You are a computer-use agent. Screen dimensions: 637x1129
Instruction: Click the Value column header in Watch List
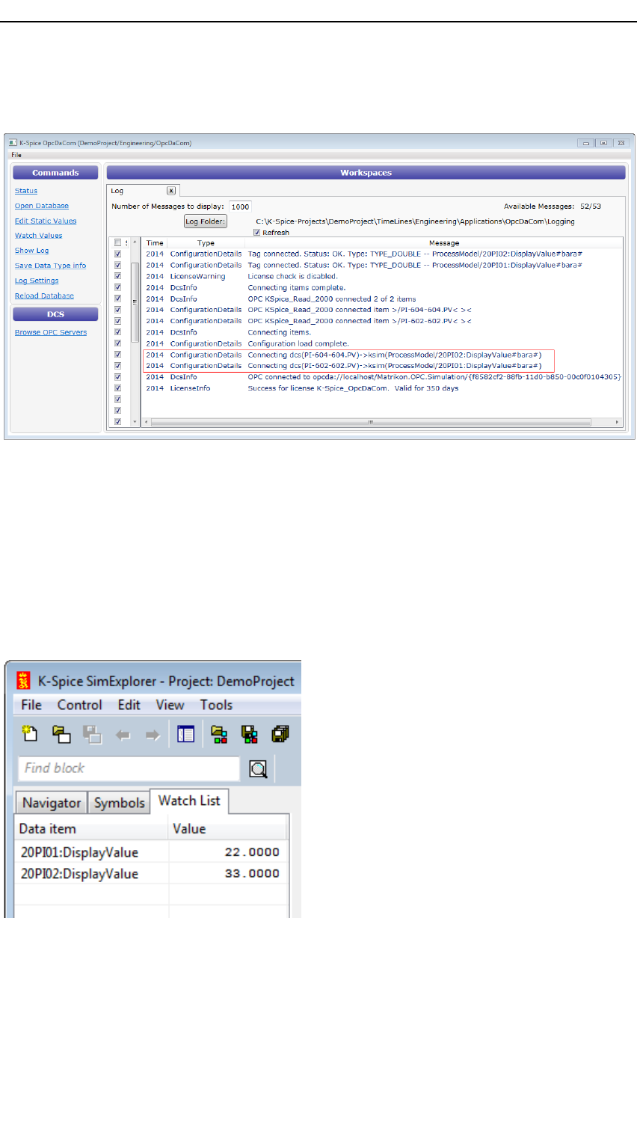pyautogui.click(x=228, y=829)
